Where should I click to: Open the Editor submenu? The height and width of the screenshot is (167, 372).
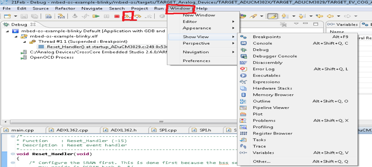[x=202, y=21]
